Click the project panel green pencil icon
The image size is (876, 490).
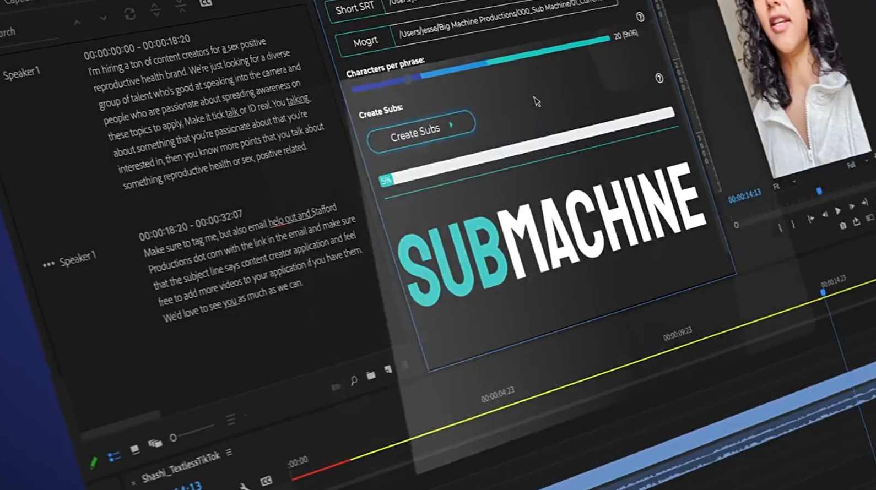(x=93, y=463)
